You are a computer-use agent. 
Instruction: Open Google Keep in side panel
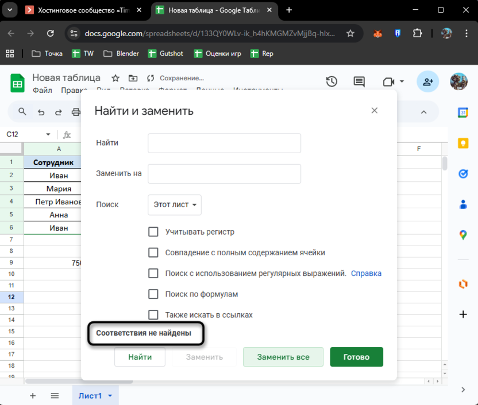[x=462, y=143]
